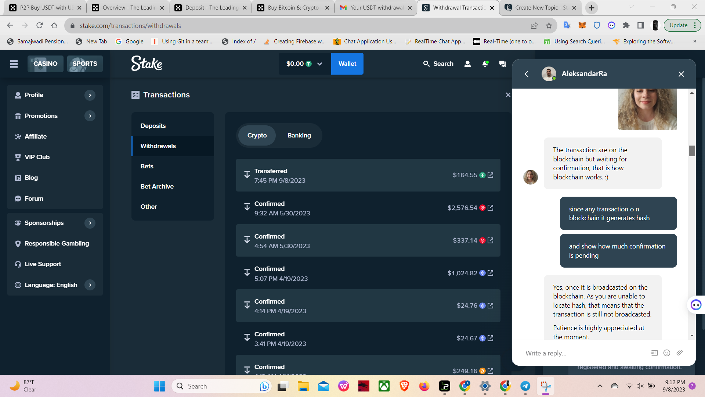Screen dimensions: 705x397
Task: Expand the Promotions submenu
Action: 90,116
